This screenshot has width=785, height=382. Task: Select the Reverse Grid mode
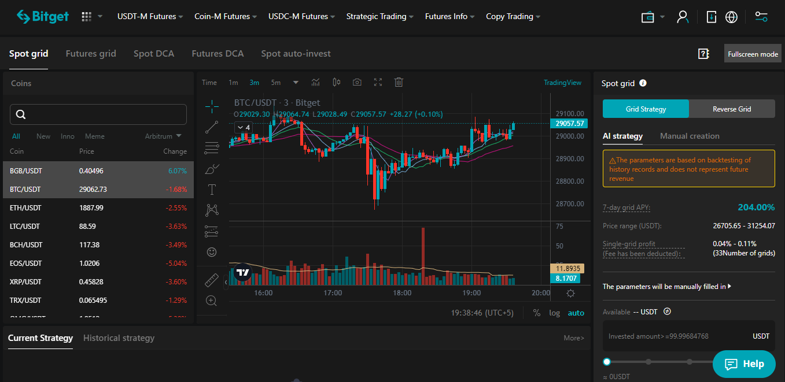(732, 109)
